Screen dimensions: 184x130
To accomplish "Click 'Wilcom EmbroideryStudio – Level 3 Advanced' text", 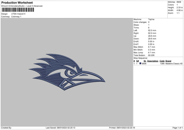I will point(22,6).
